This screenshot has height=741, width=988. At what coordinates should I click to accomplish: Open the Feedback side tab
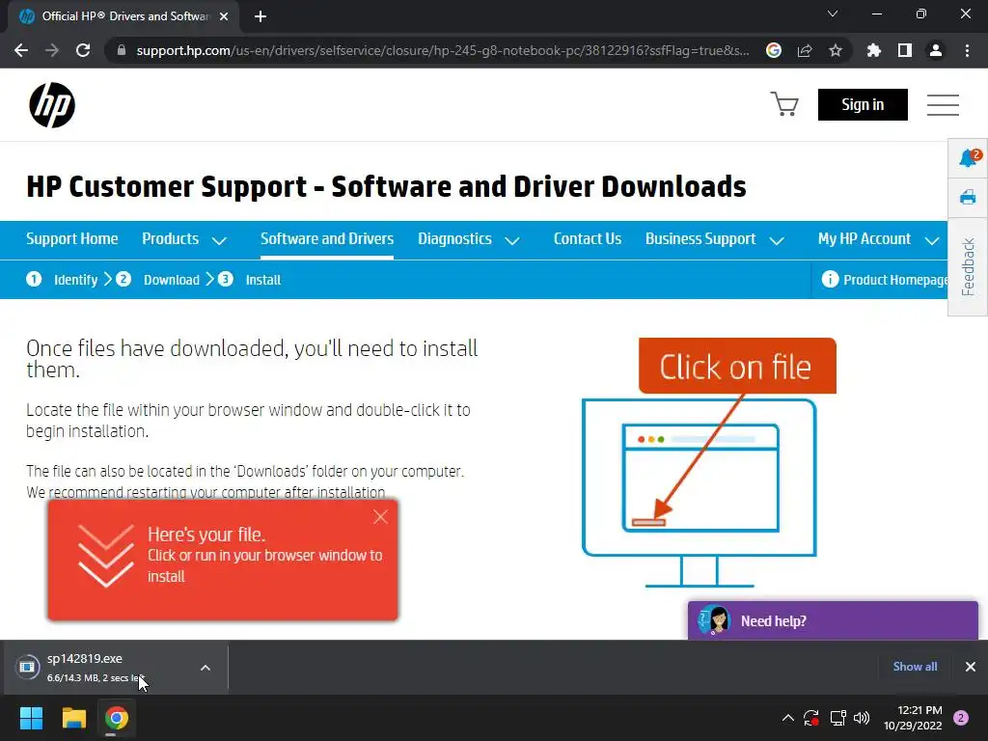[968, 266]
